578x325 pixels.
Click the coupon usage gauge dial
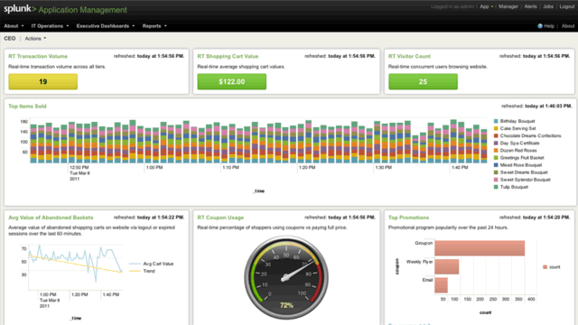click(286, 277)
